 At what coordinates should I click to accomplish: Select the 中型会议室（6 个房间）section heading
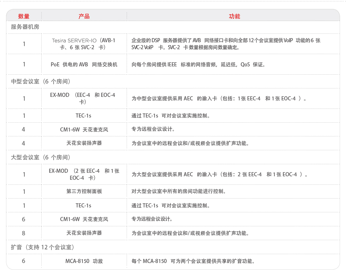point(41,82)
